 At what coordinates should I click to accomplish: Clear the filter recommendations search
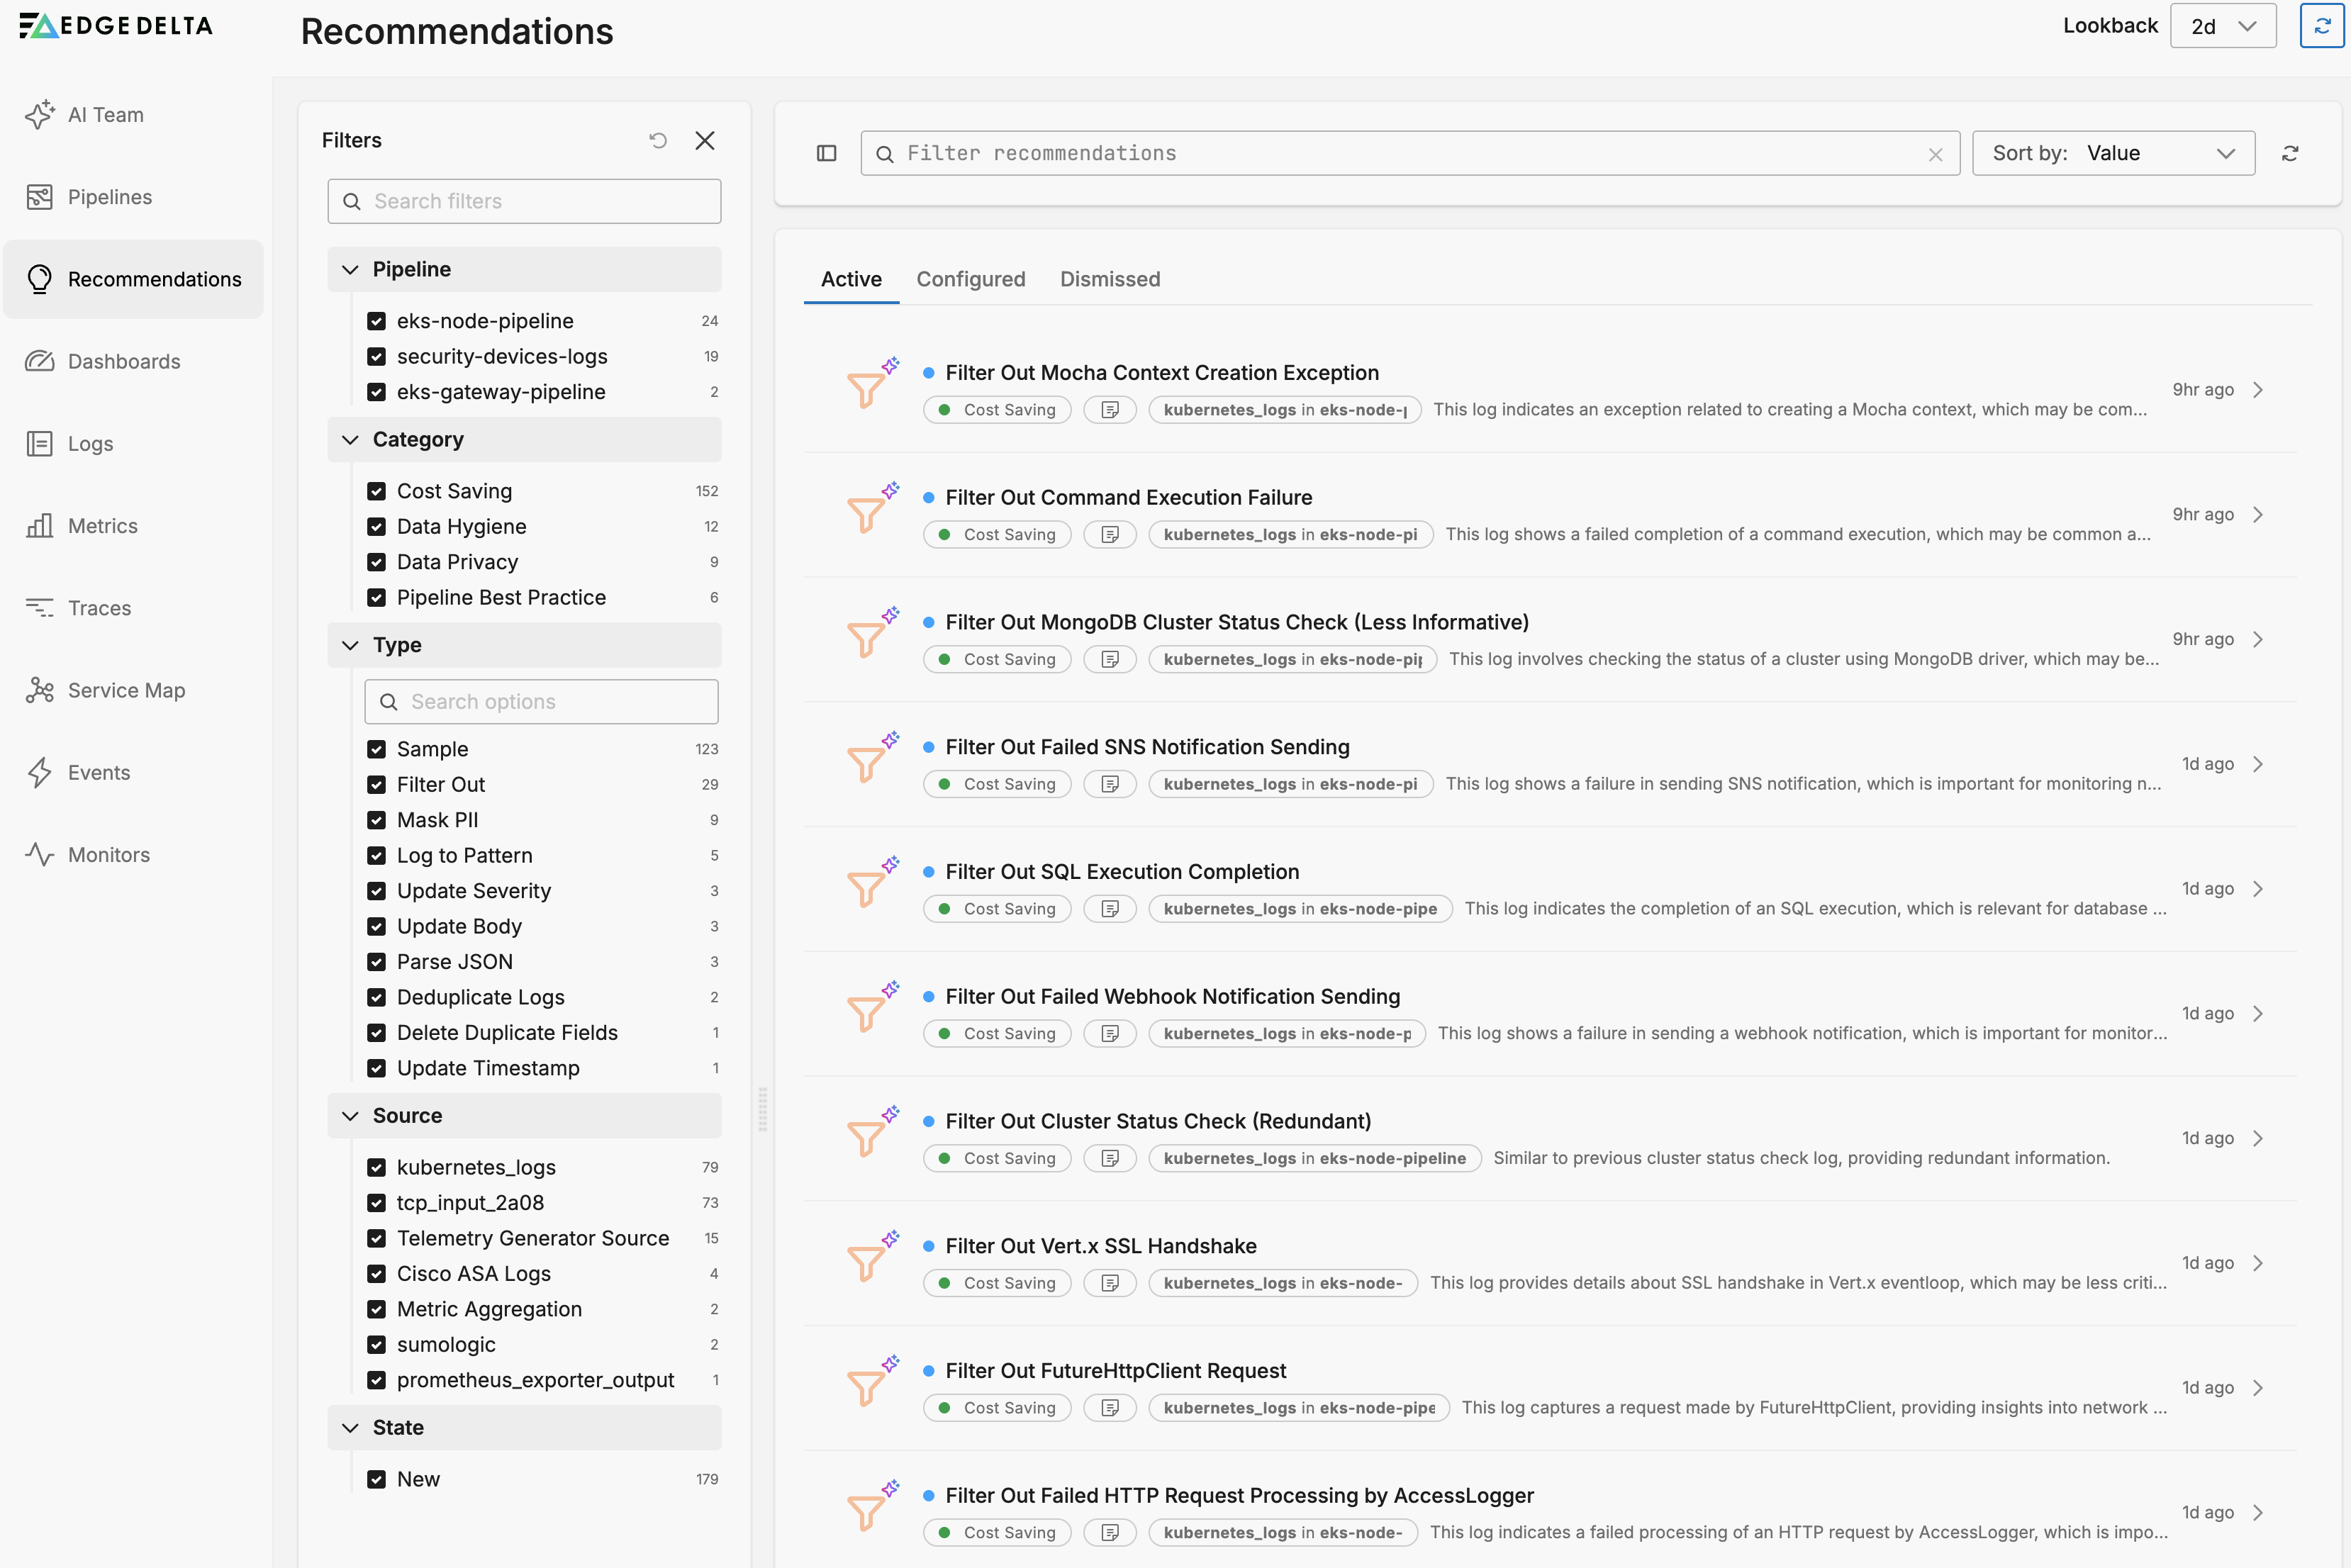click(1935, 154)
